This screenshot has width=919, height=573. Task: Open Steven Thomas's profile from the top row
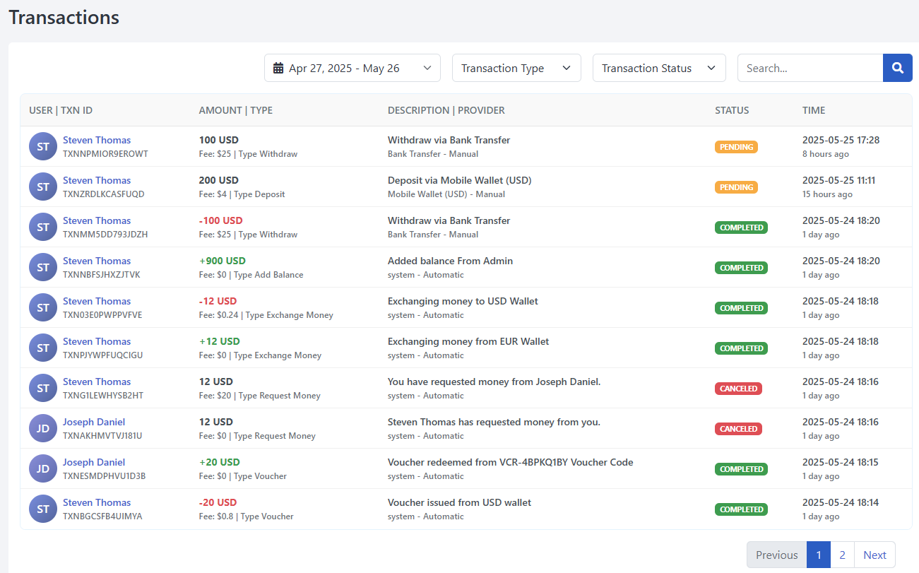click(x=97, y=140)
